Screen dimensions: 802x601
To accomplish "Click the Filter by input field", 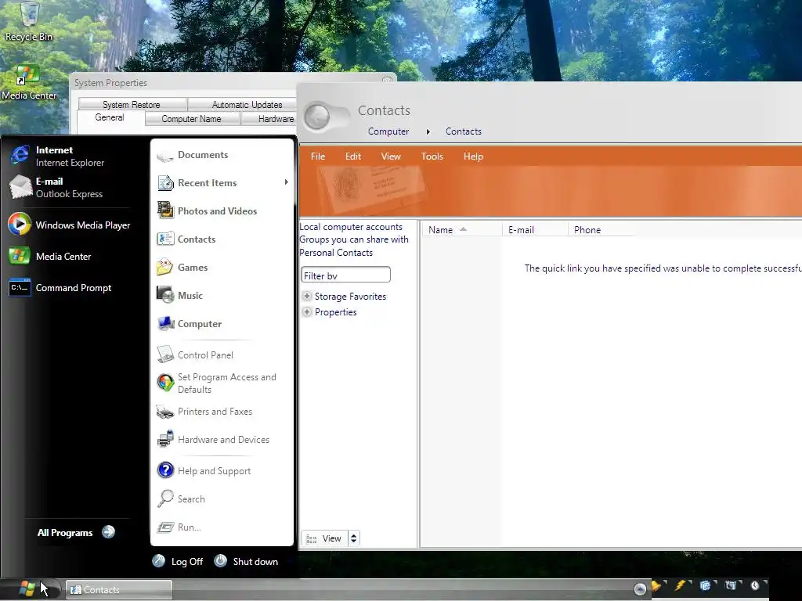I will click(x=345, y=275).
